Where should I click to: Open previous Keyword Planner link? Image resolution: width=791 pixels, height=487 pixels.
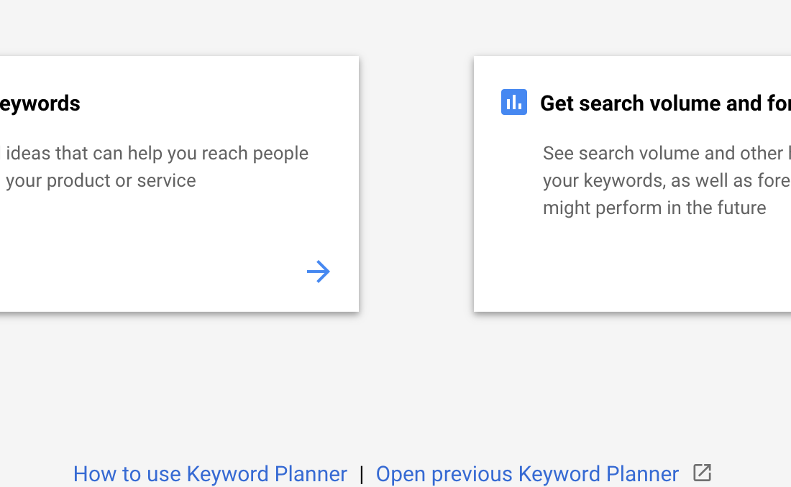click(527, 474)
